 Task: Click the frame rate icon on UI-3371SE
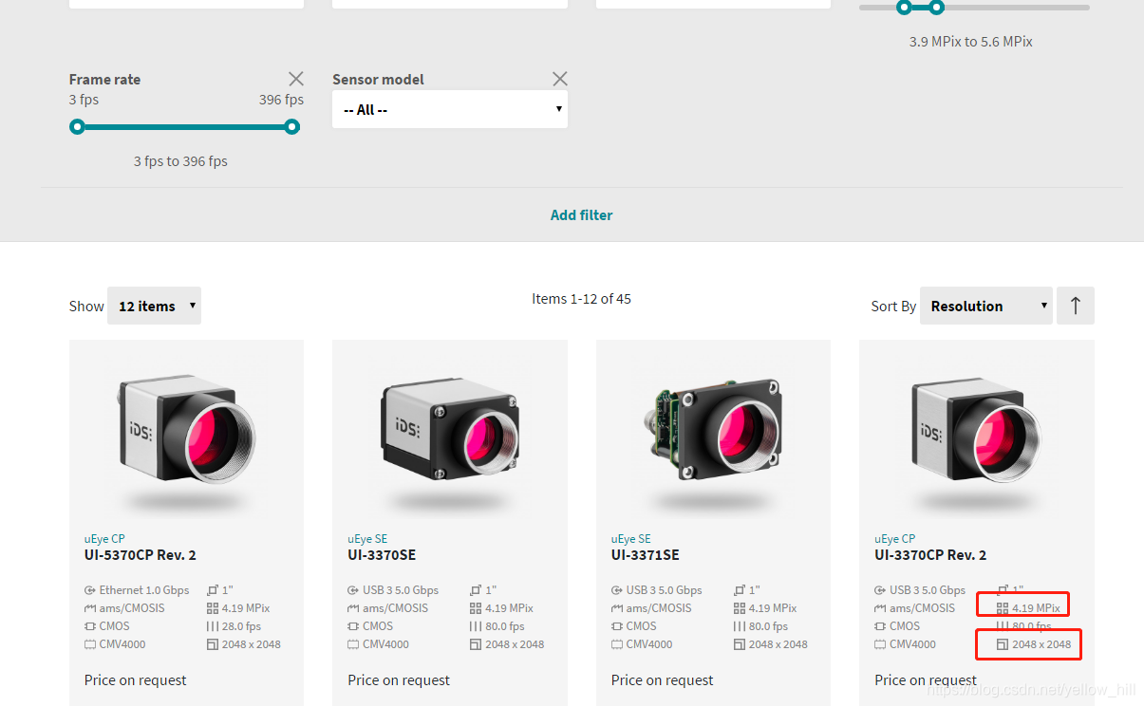coord(740,626)
